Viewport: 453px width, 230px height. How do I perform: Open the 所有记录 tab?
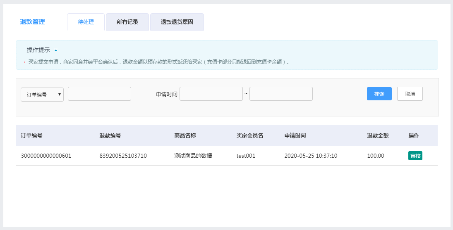pos(127,22)
